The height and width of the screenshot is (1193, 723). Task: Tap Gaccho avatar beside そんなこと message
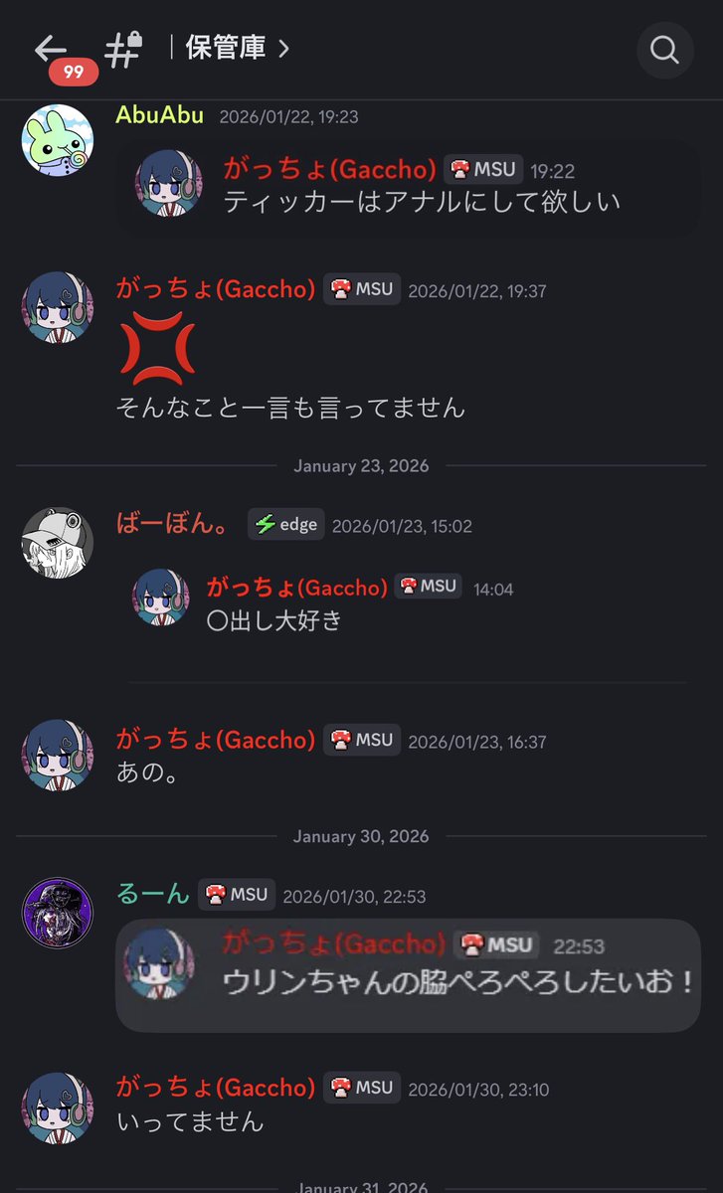coord(58,305)
